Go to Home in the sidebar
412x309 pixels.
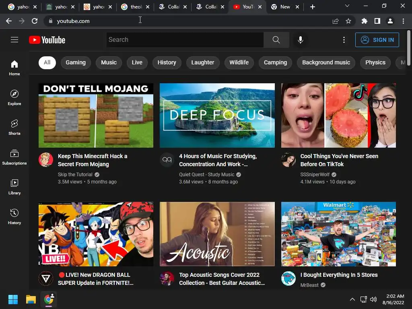[14, 68]
